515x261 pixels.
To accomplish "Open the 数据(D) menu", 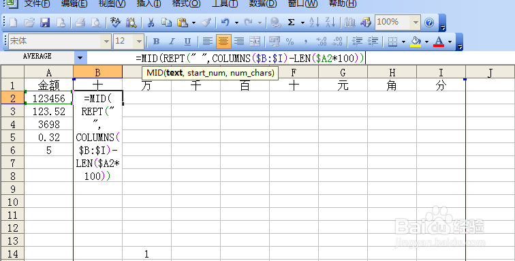I will (x=263, y=4).
